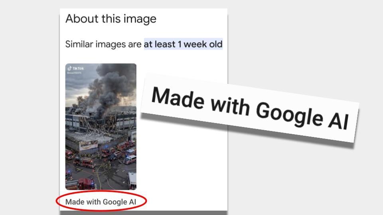Click the TikTok username under the logo

pos(75,72)
